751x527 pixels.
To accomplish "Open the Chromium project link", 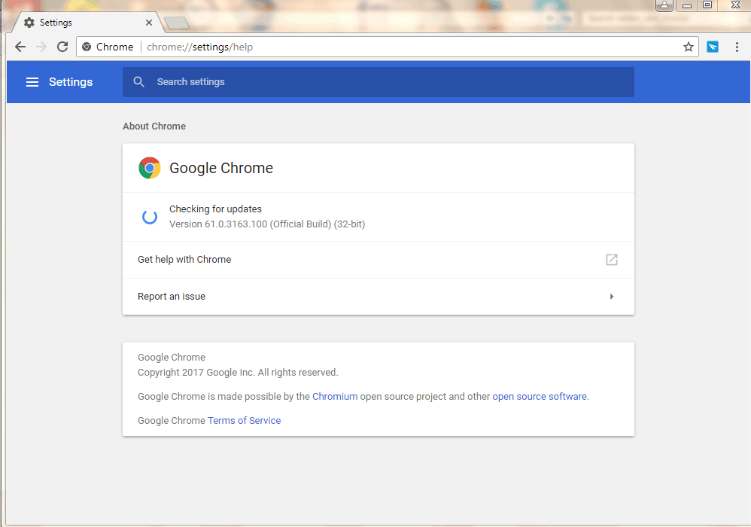I will pyautogui.click(x=335, y=397).
